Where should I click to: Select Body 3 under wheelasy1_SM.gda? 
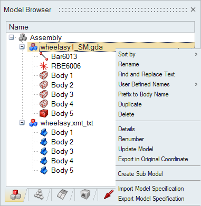point(62,94)
